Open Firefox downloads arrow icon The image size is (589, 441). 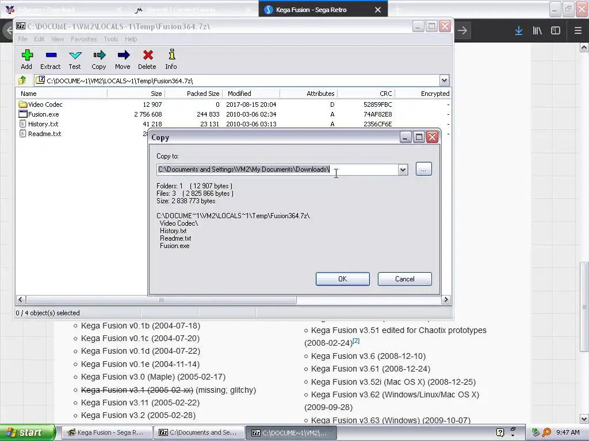point(519,31)
